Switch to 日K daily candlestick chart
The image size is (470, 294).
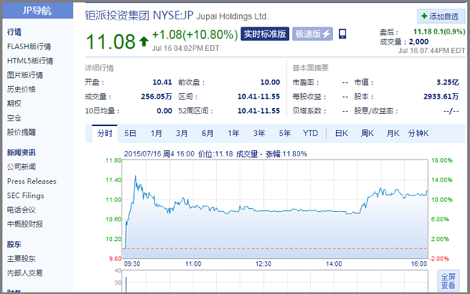(x=342, y=133)
